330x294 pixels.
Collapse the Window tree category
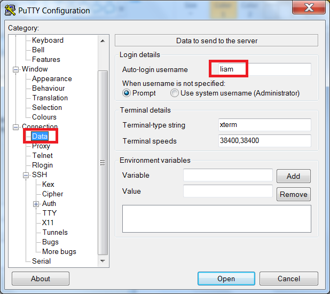(15, 69)
